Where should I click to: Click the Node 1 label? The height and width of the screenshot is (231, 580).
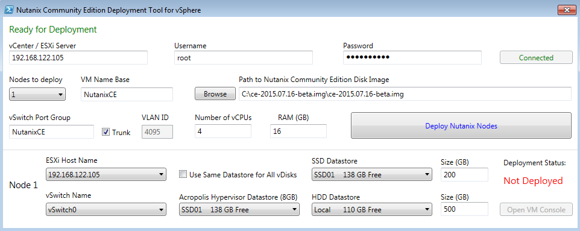coord(24,185)
